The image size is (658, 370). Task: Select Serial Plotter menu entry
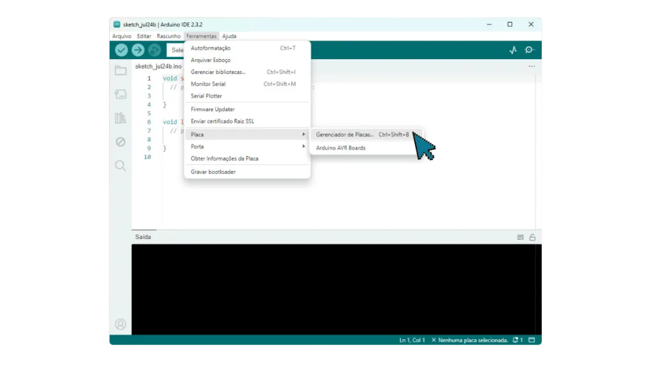(x=247, y=96)
